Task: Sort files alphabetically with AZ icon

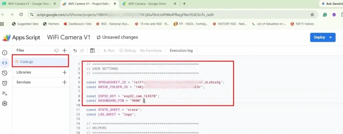Action: [x=56, y=51]
